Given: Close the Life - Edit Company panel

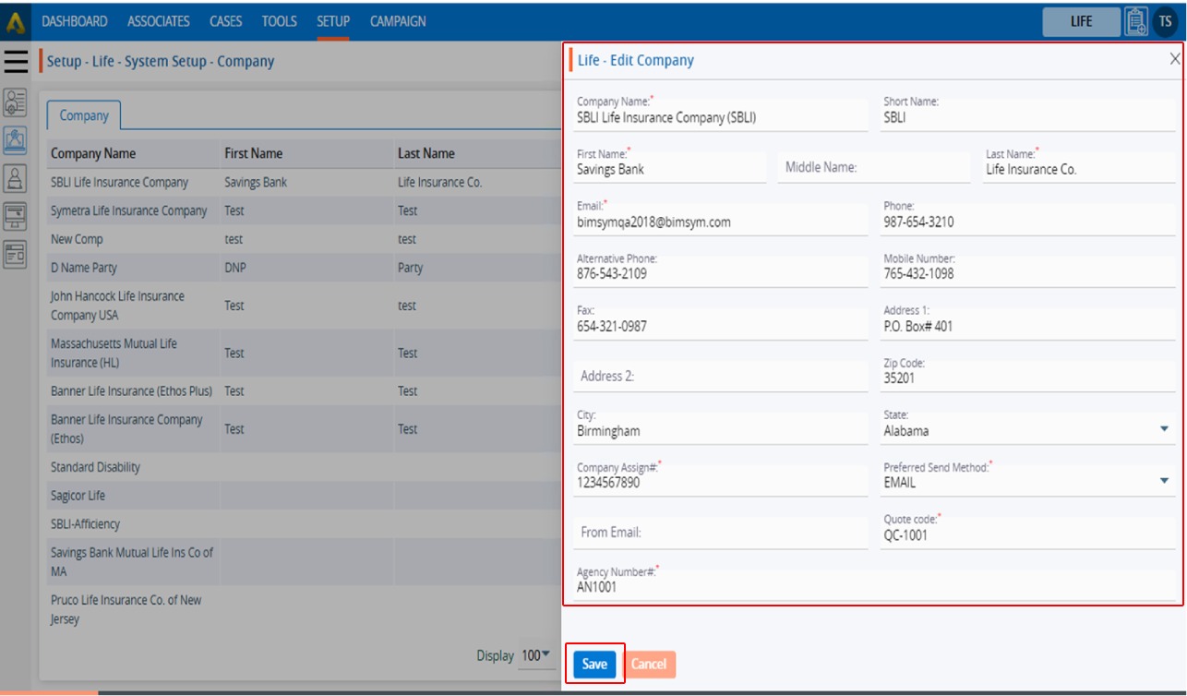Looking at the screenshot, I should (x=1174, y=59).
